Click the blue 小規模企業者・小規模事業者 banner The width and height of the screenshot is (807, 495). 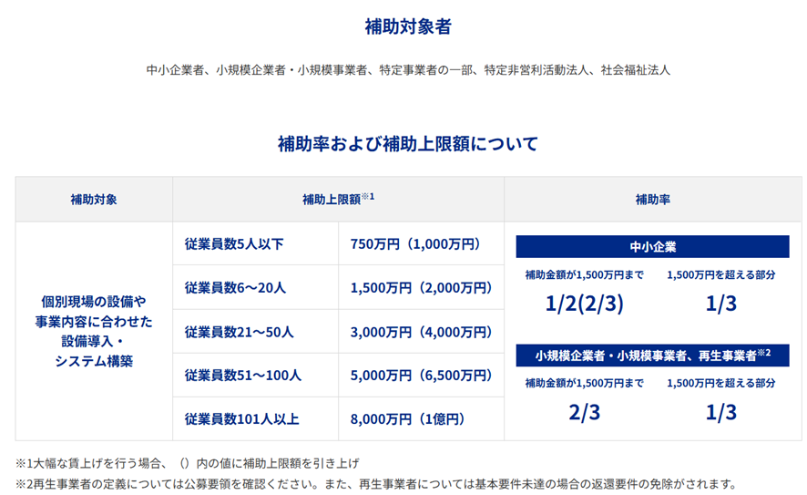point(652,355)
